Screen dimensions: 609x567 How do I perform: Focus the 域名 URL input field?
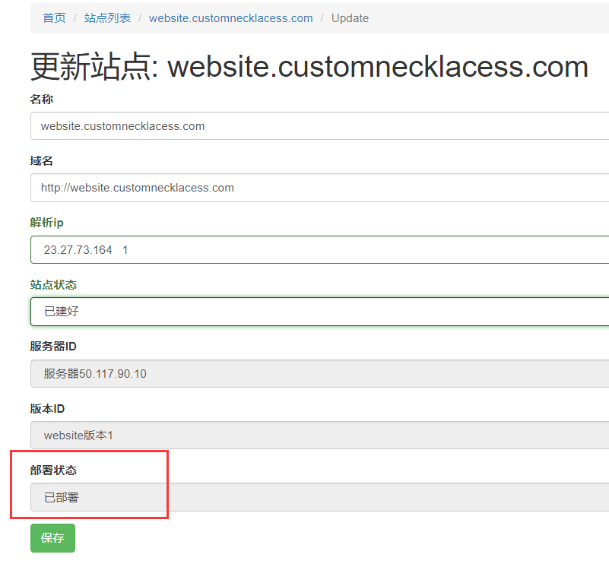319,188
